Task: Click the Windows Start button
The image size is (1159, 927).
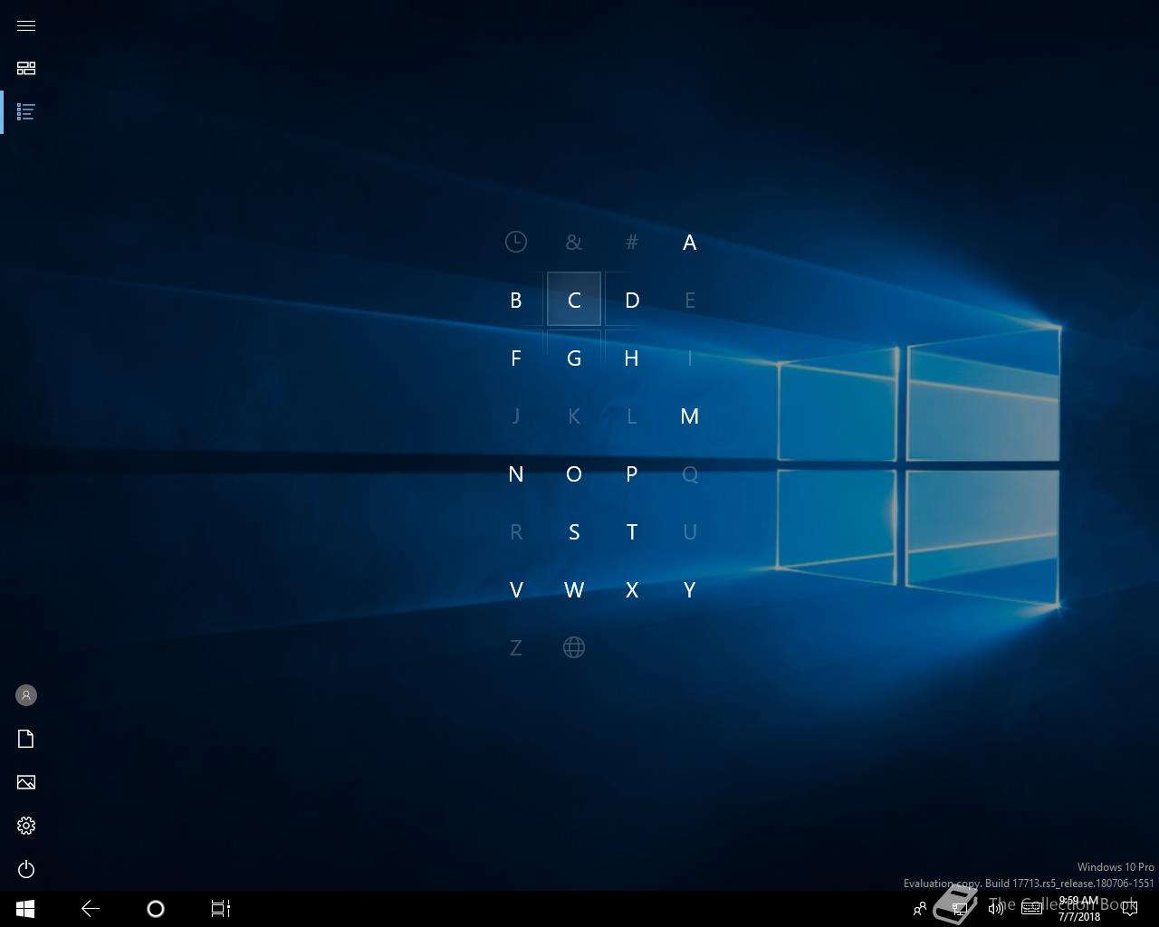Action: 25,909
